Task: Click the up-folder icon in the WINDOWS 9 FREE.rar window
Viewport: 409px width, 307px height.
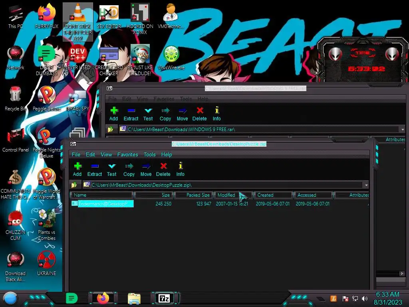Action: pyautogui.click(x=111, y=129)
